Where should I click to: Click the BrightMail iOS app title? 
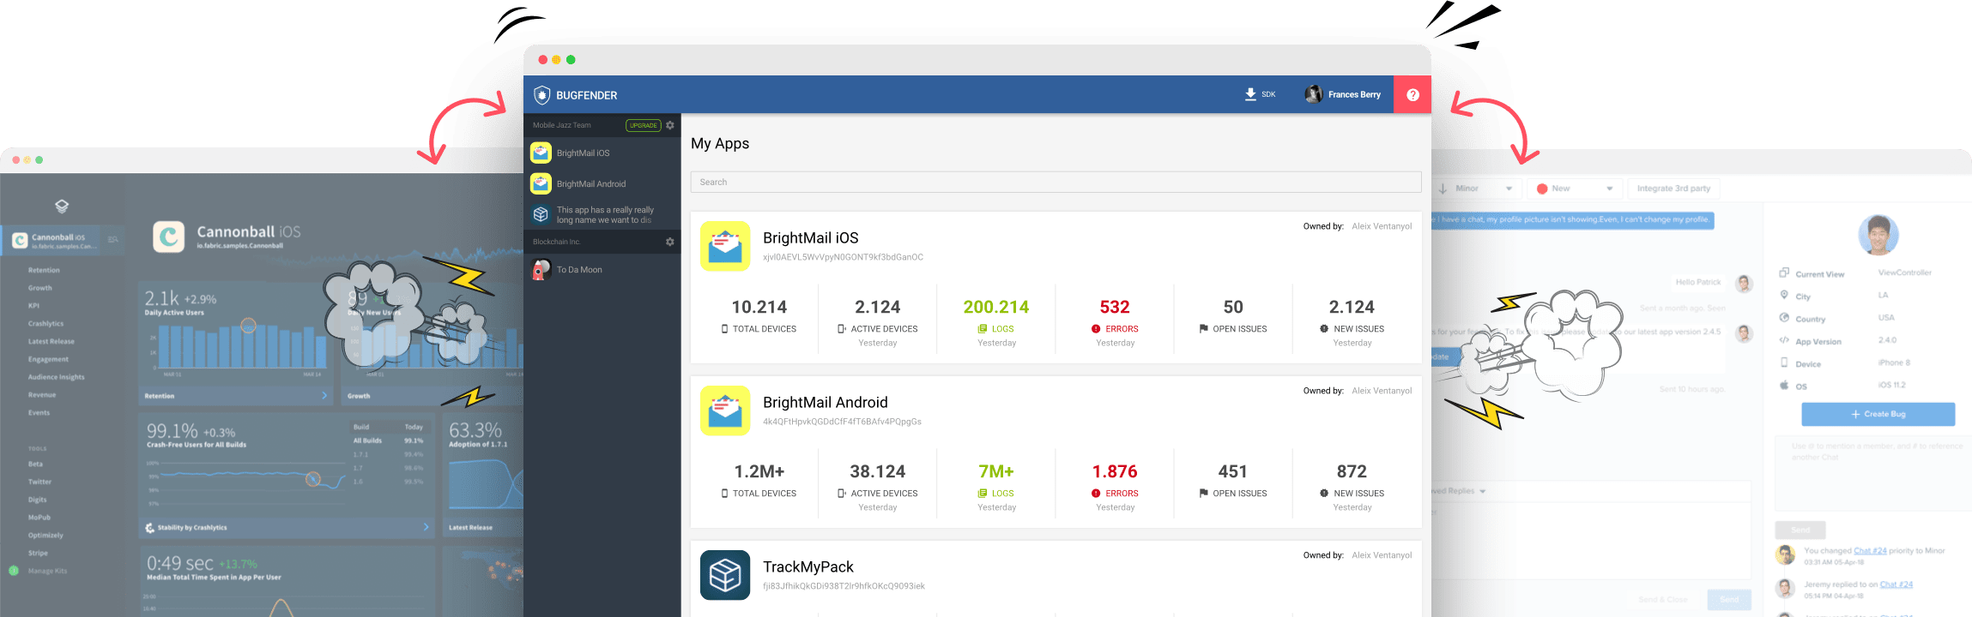[x=810, y=238]
